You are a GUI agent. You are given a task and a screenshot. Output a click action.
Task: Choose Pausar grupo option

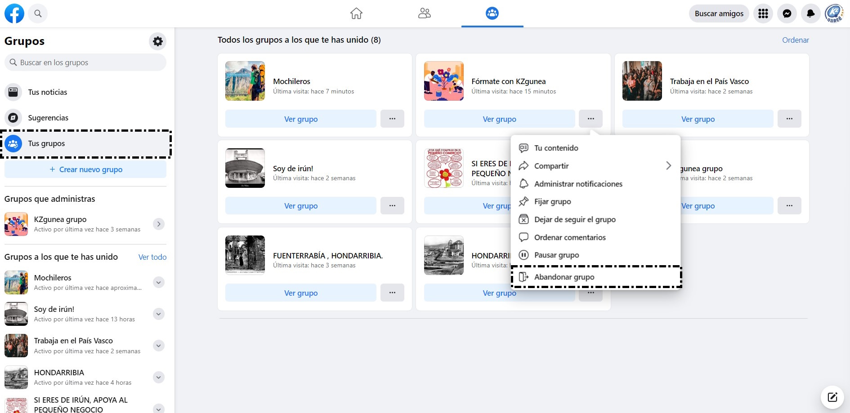595,255
